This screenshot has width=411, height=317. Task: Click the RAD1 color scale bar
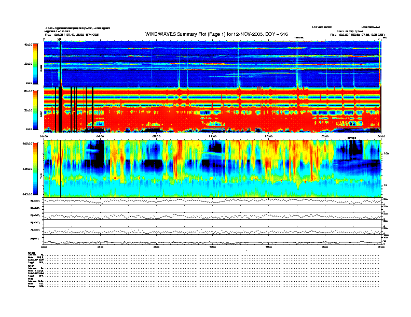tap(35, 110)
